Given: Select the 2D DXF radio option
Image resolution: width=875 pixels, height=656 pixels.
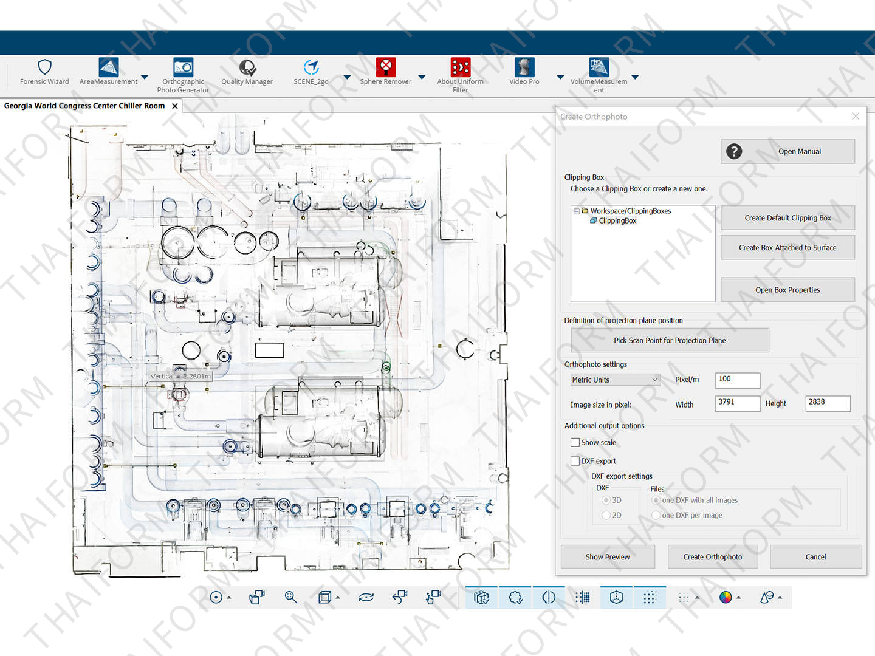Looking at the screenshot, I should pyautogui.click(x=606, y=515).
